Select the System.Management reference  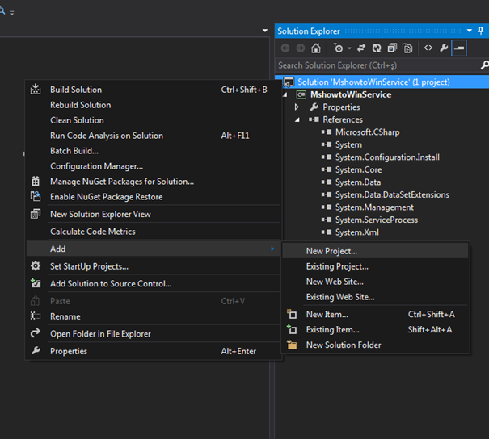pos(374,207)
